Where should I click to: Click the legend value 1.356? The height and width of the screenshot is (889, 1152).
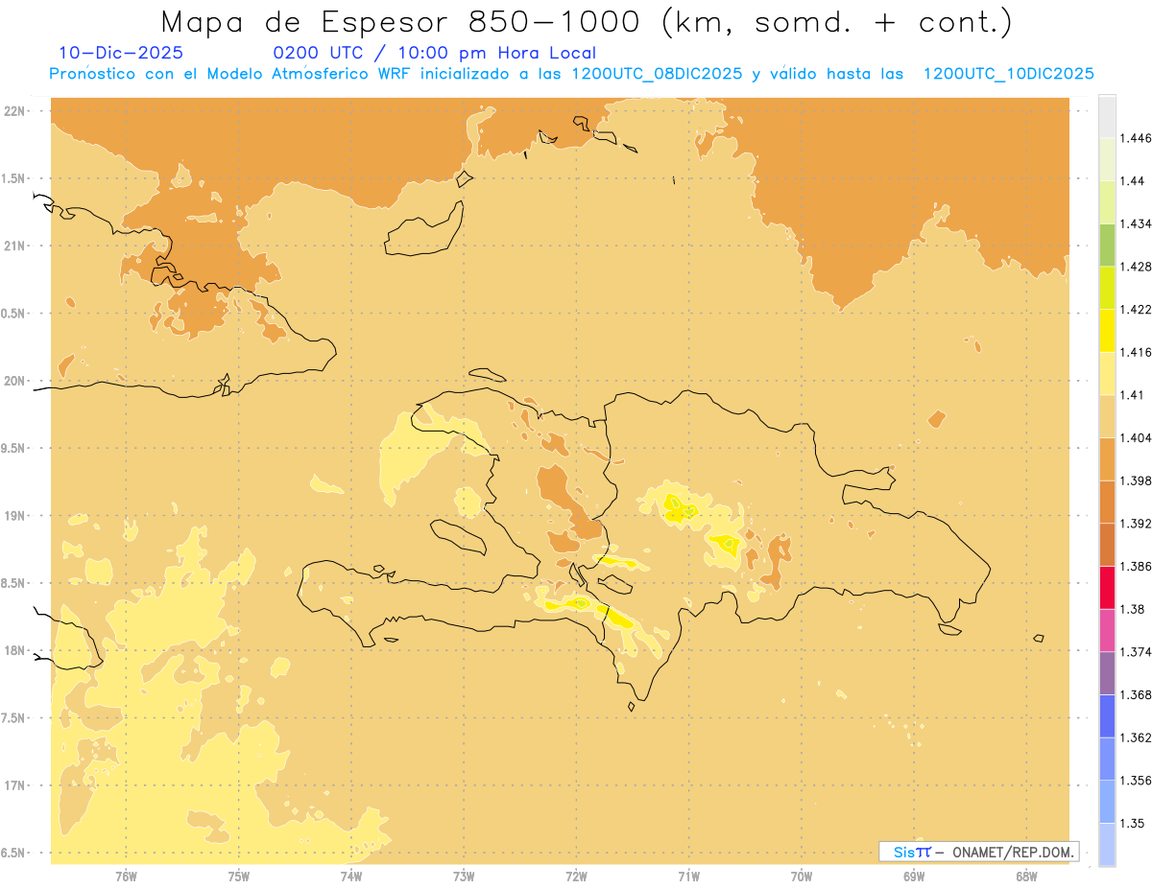pos(1137,781)
